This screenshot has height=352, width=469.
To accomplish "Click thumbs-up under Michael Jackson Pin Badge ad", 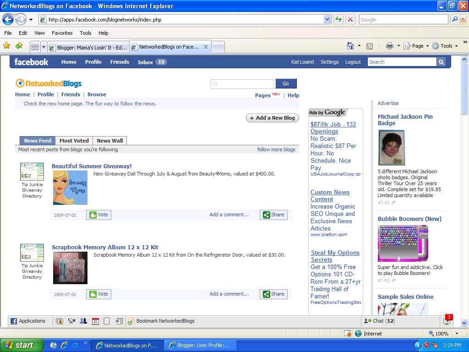I will tap(381, 202).
